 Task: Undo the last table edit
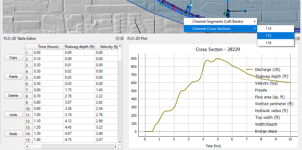point(13,115)
